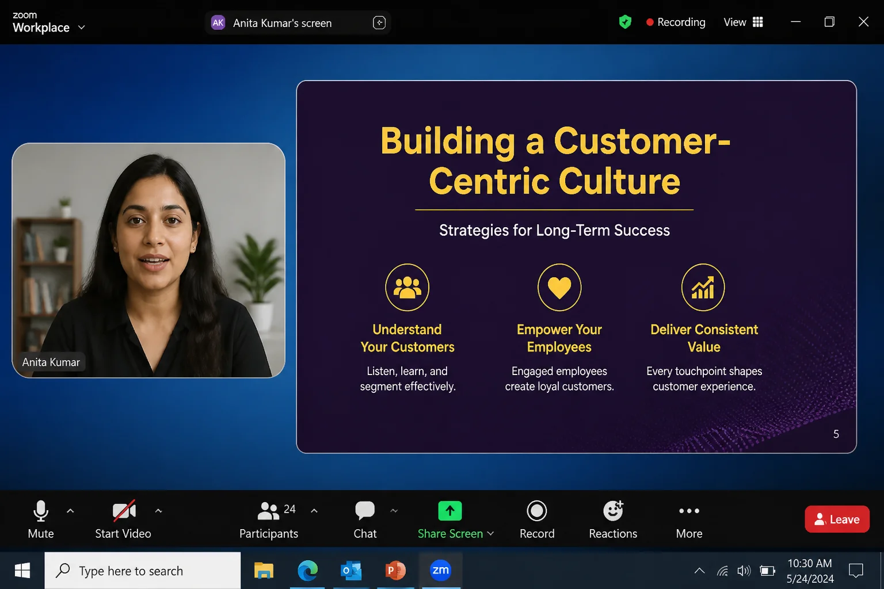The height and width of the screenshot is (589, 884).
Task: Open File Explorer from the taskbar
Action: pos(264,571)
